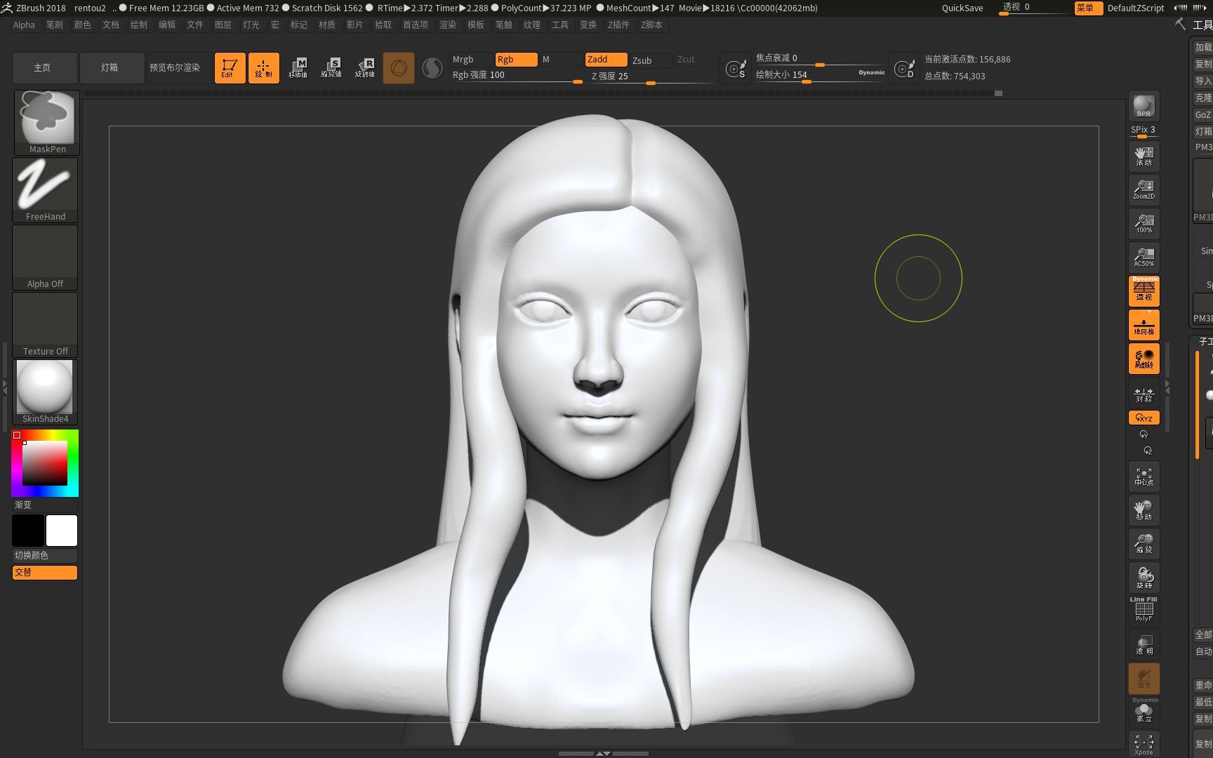Screen dimensions: 1213x758
Task: Adjust the 焦点衰减 focal shift slider
Action: pos(820,59)
